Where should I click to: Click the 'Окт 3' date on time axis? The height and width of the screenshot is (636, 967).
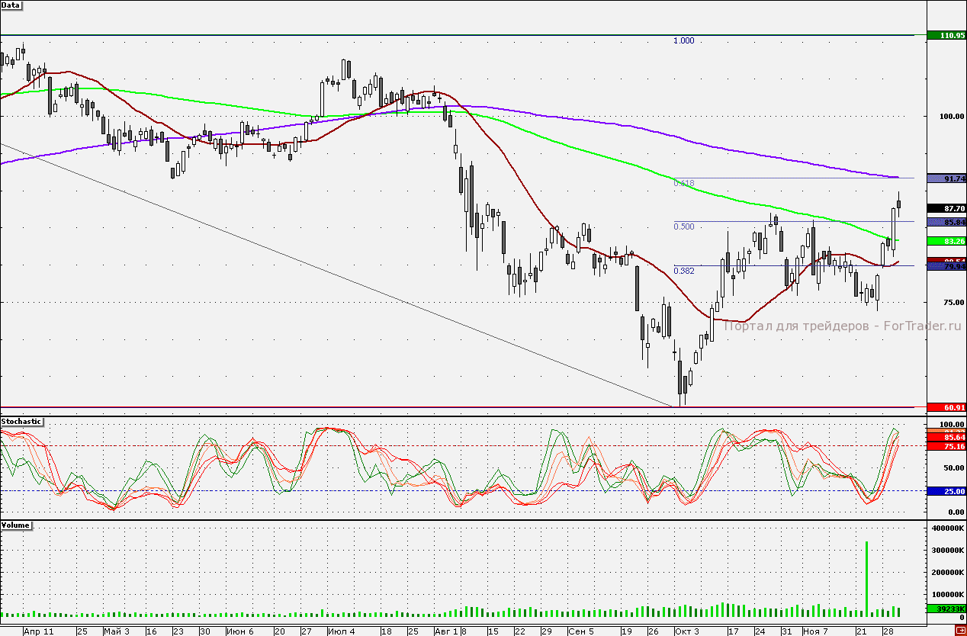point(686,631)
